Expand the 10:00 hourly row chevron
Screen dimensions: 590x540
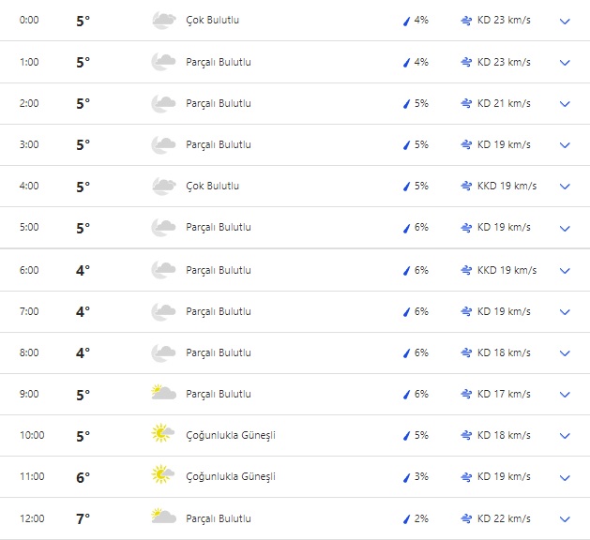coord(565,435)
